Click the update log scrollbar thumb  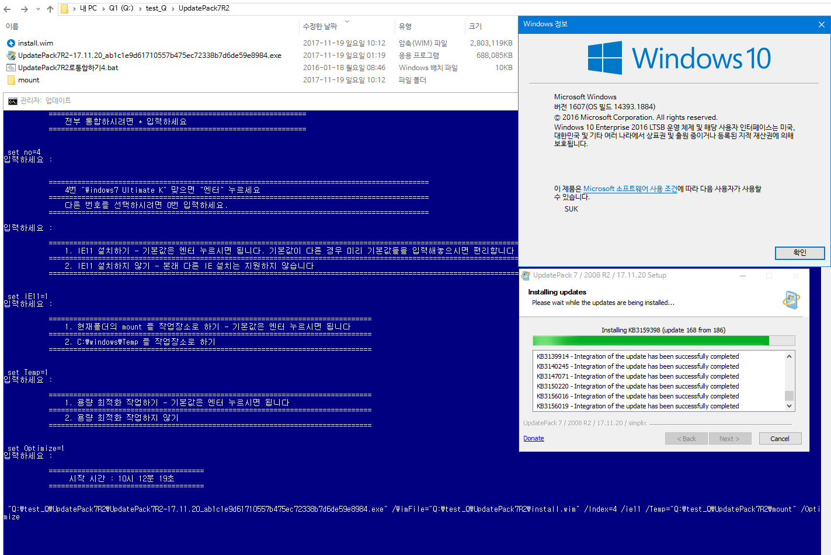[x=789, y=396]
